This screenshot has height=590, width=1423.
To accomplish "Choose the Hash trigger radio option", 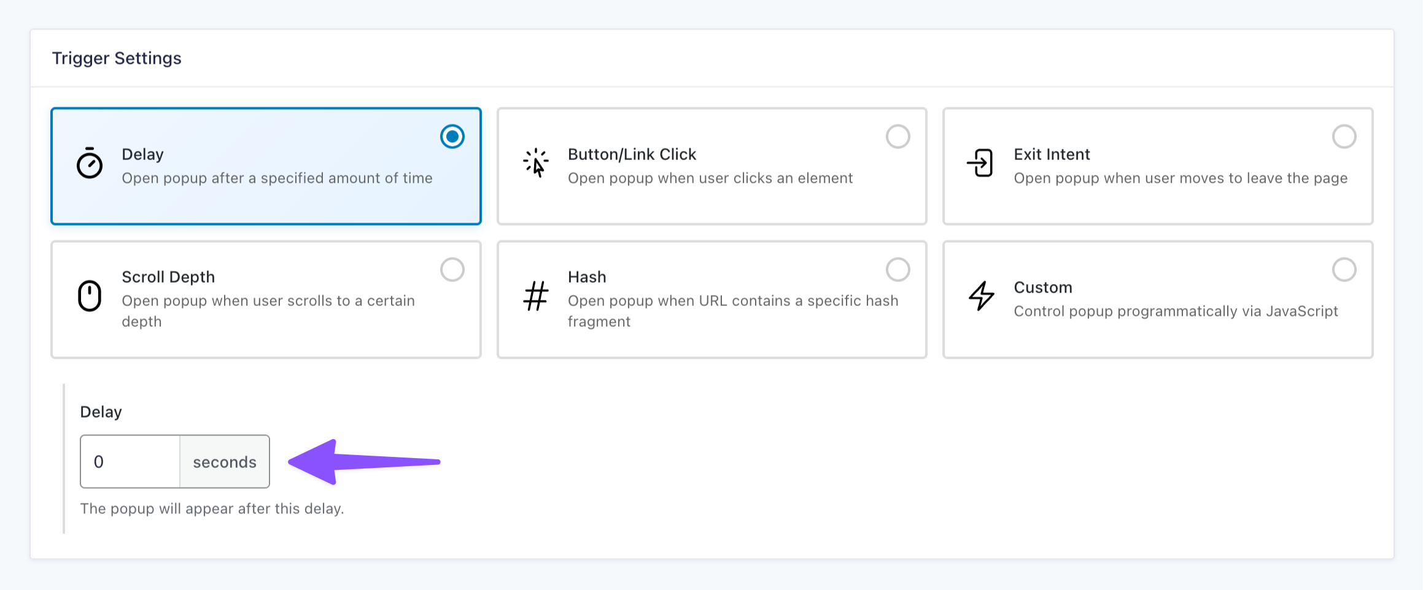I will 898,270.
